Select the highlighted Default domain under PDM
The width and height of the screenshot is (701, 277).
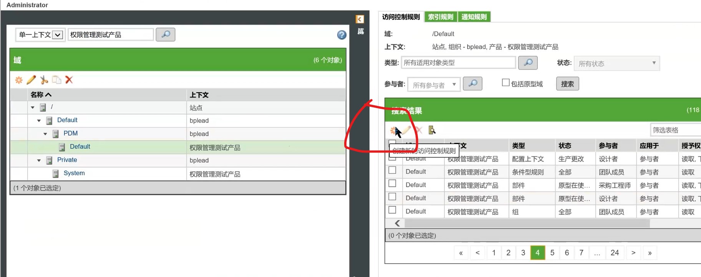click(x=80, y=147)
